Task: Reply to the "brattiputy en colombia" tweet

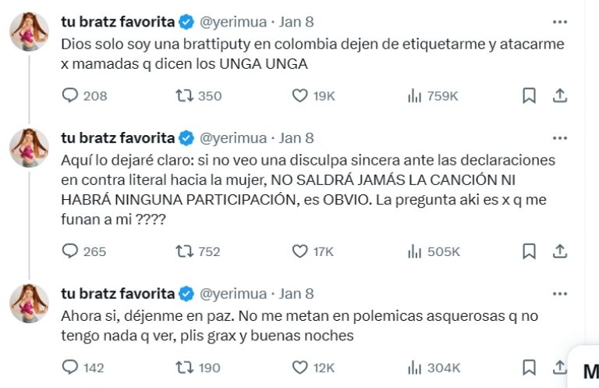Action: (x=70, y=96)
